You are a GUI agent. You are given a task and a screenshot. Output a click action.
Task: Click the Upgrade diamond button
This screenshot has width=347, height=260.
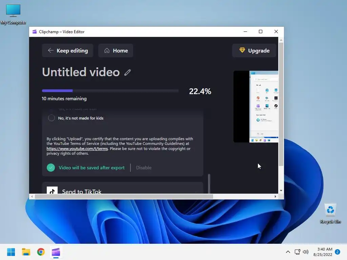point(254,51)
